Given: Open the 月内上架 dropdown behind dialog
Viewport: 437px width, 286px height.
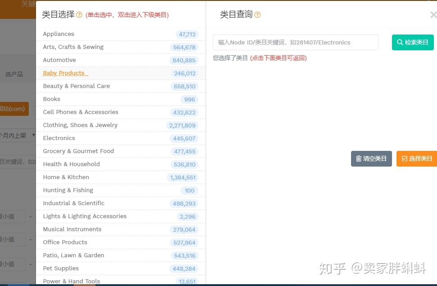Looking at the screenshot, I should click(x=18, y=136).
